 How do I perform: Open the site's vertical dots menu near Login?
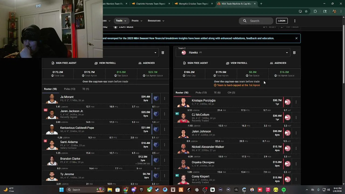pos(295,21)
